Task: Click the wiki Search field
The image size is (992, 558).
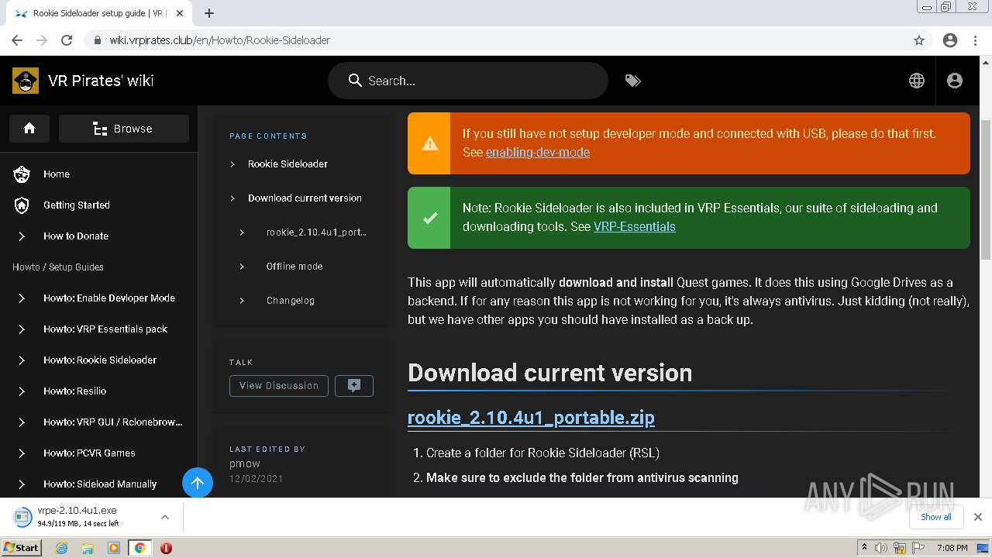Action: coord(468,81)
